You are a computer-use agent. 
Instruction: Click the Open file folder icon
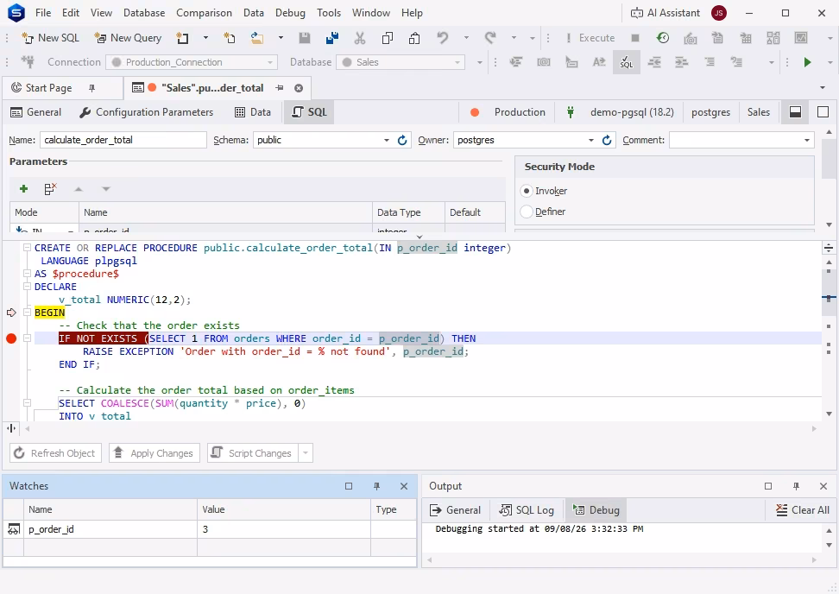coord(257,38)
